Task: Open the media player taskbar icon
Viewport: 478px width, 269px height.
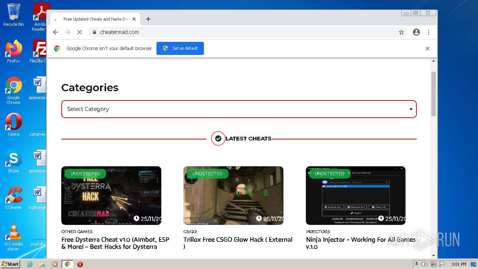Action: [55, 264]
